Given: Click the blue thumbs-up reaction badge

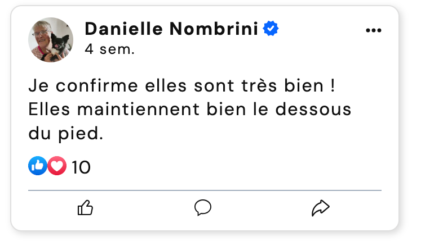Looking at the screenshot, I should [37, 166].
